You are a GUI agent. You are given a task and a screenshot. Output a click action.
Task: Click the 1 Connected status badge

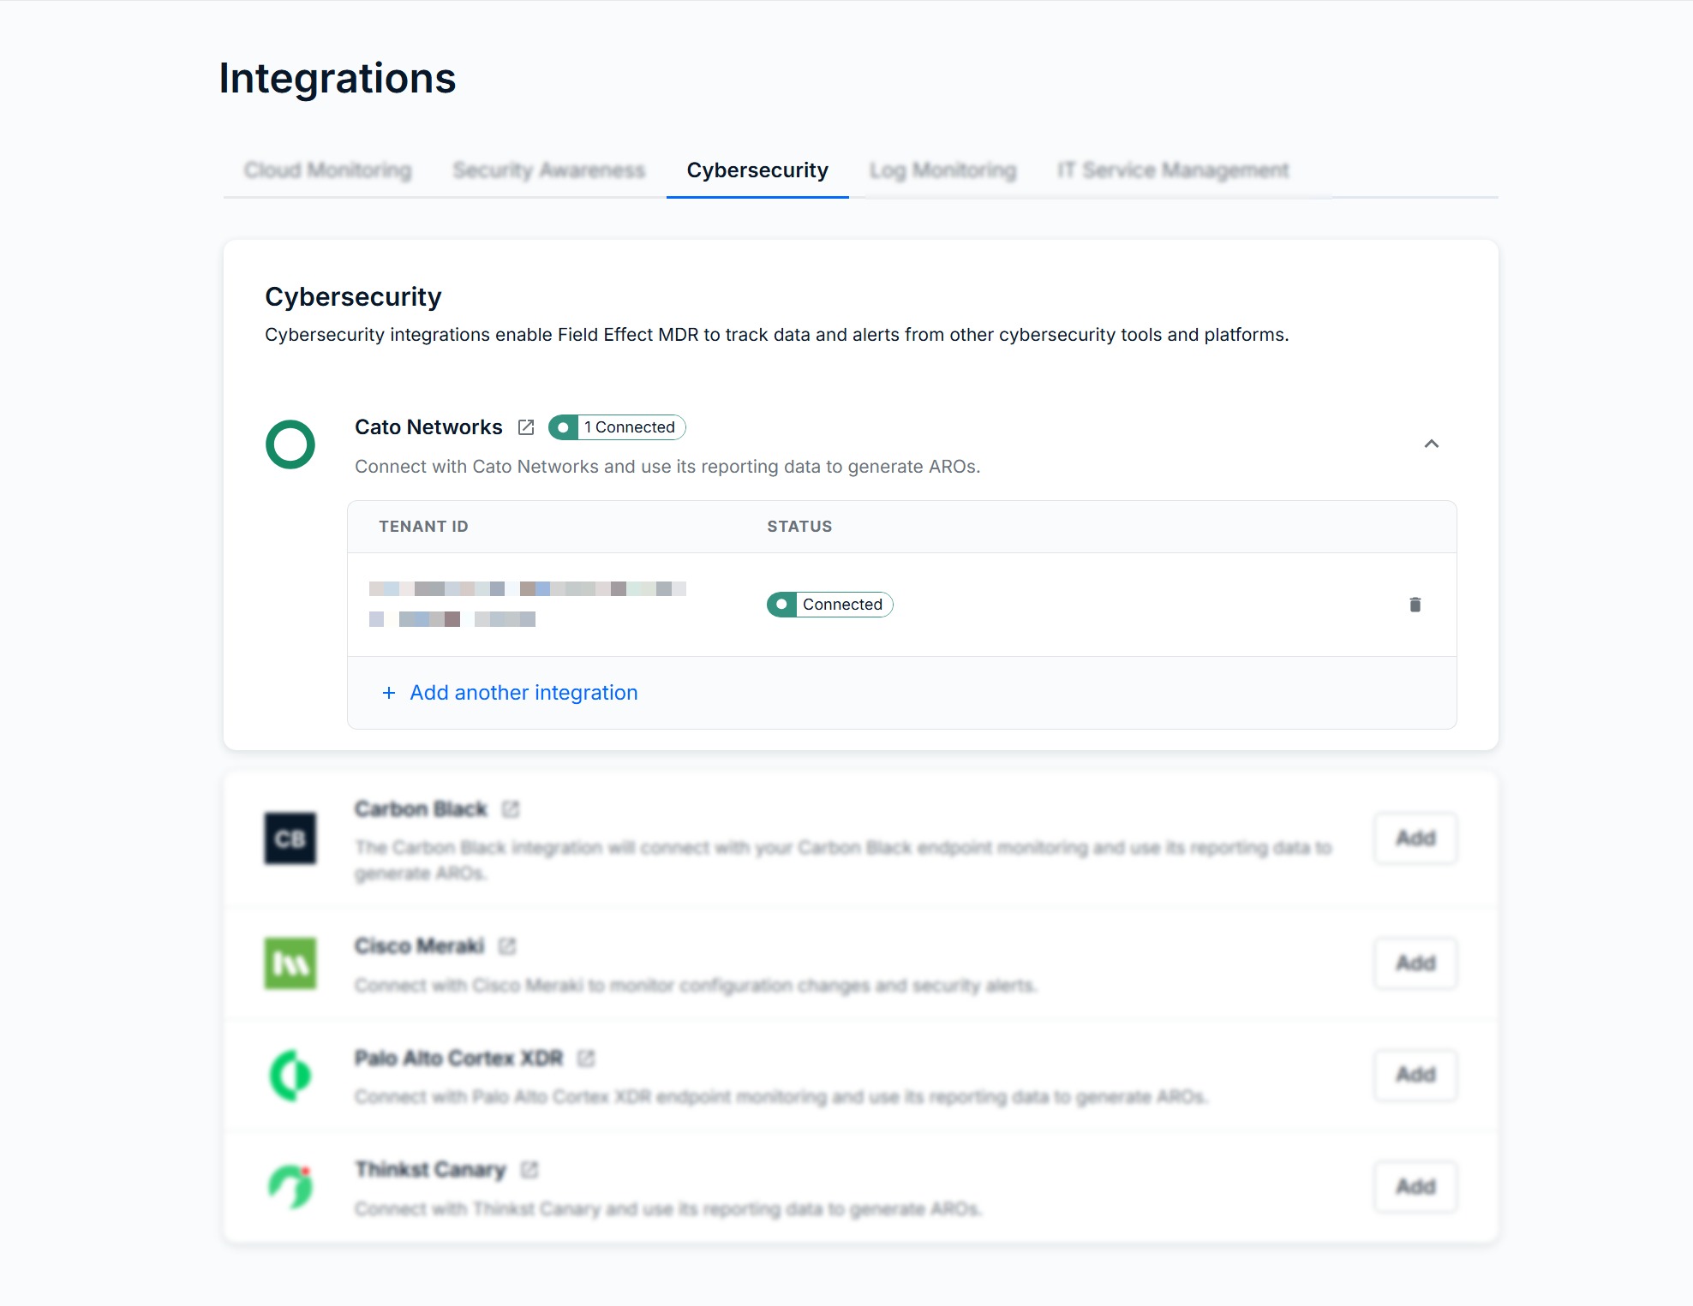(617, 427)
